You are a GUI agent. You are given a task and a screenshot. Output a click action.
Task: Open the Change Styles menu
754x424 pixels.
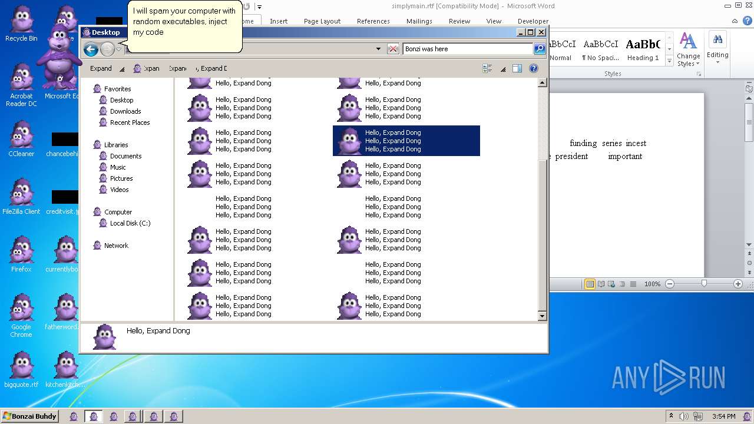pyautogui.click(x=688, y=50)
